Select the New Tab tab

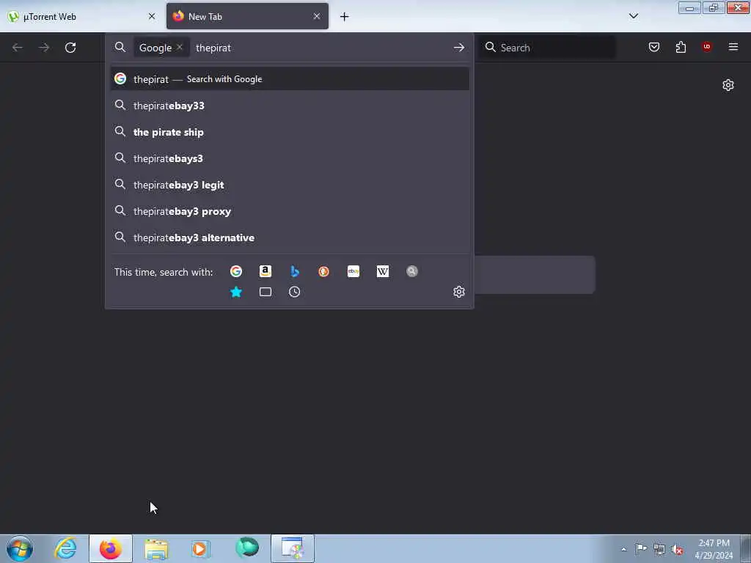[247, 16]
